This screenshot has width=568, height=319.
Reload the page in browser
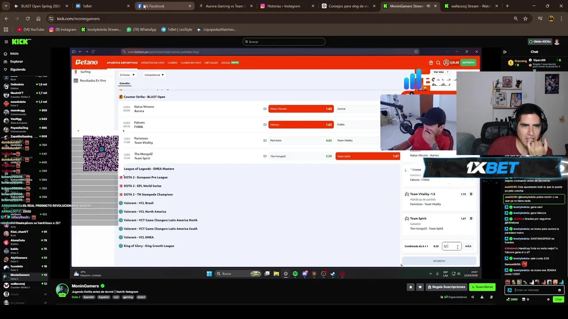pos(28,19)
